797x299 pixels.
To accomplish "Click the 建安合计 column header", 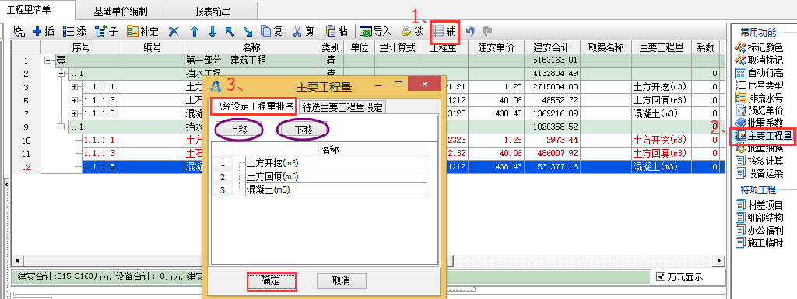I will pos(551,47).
